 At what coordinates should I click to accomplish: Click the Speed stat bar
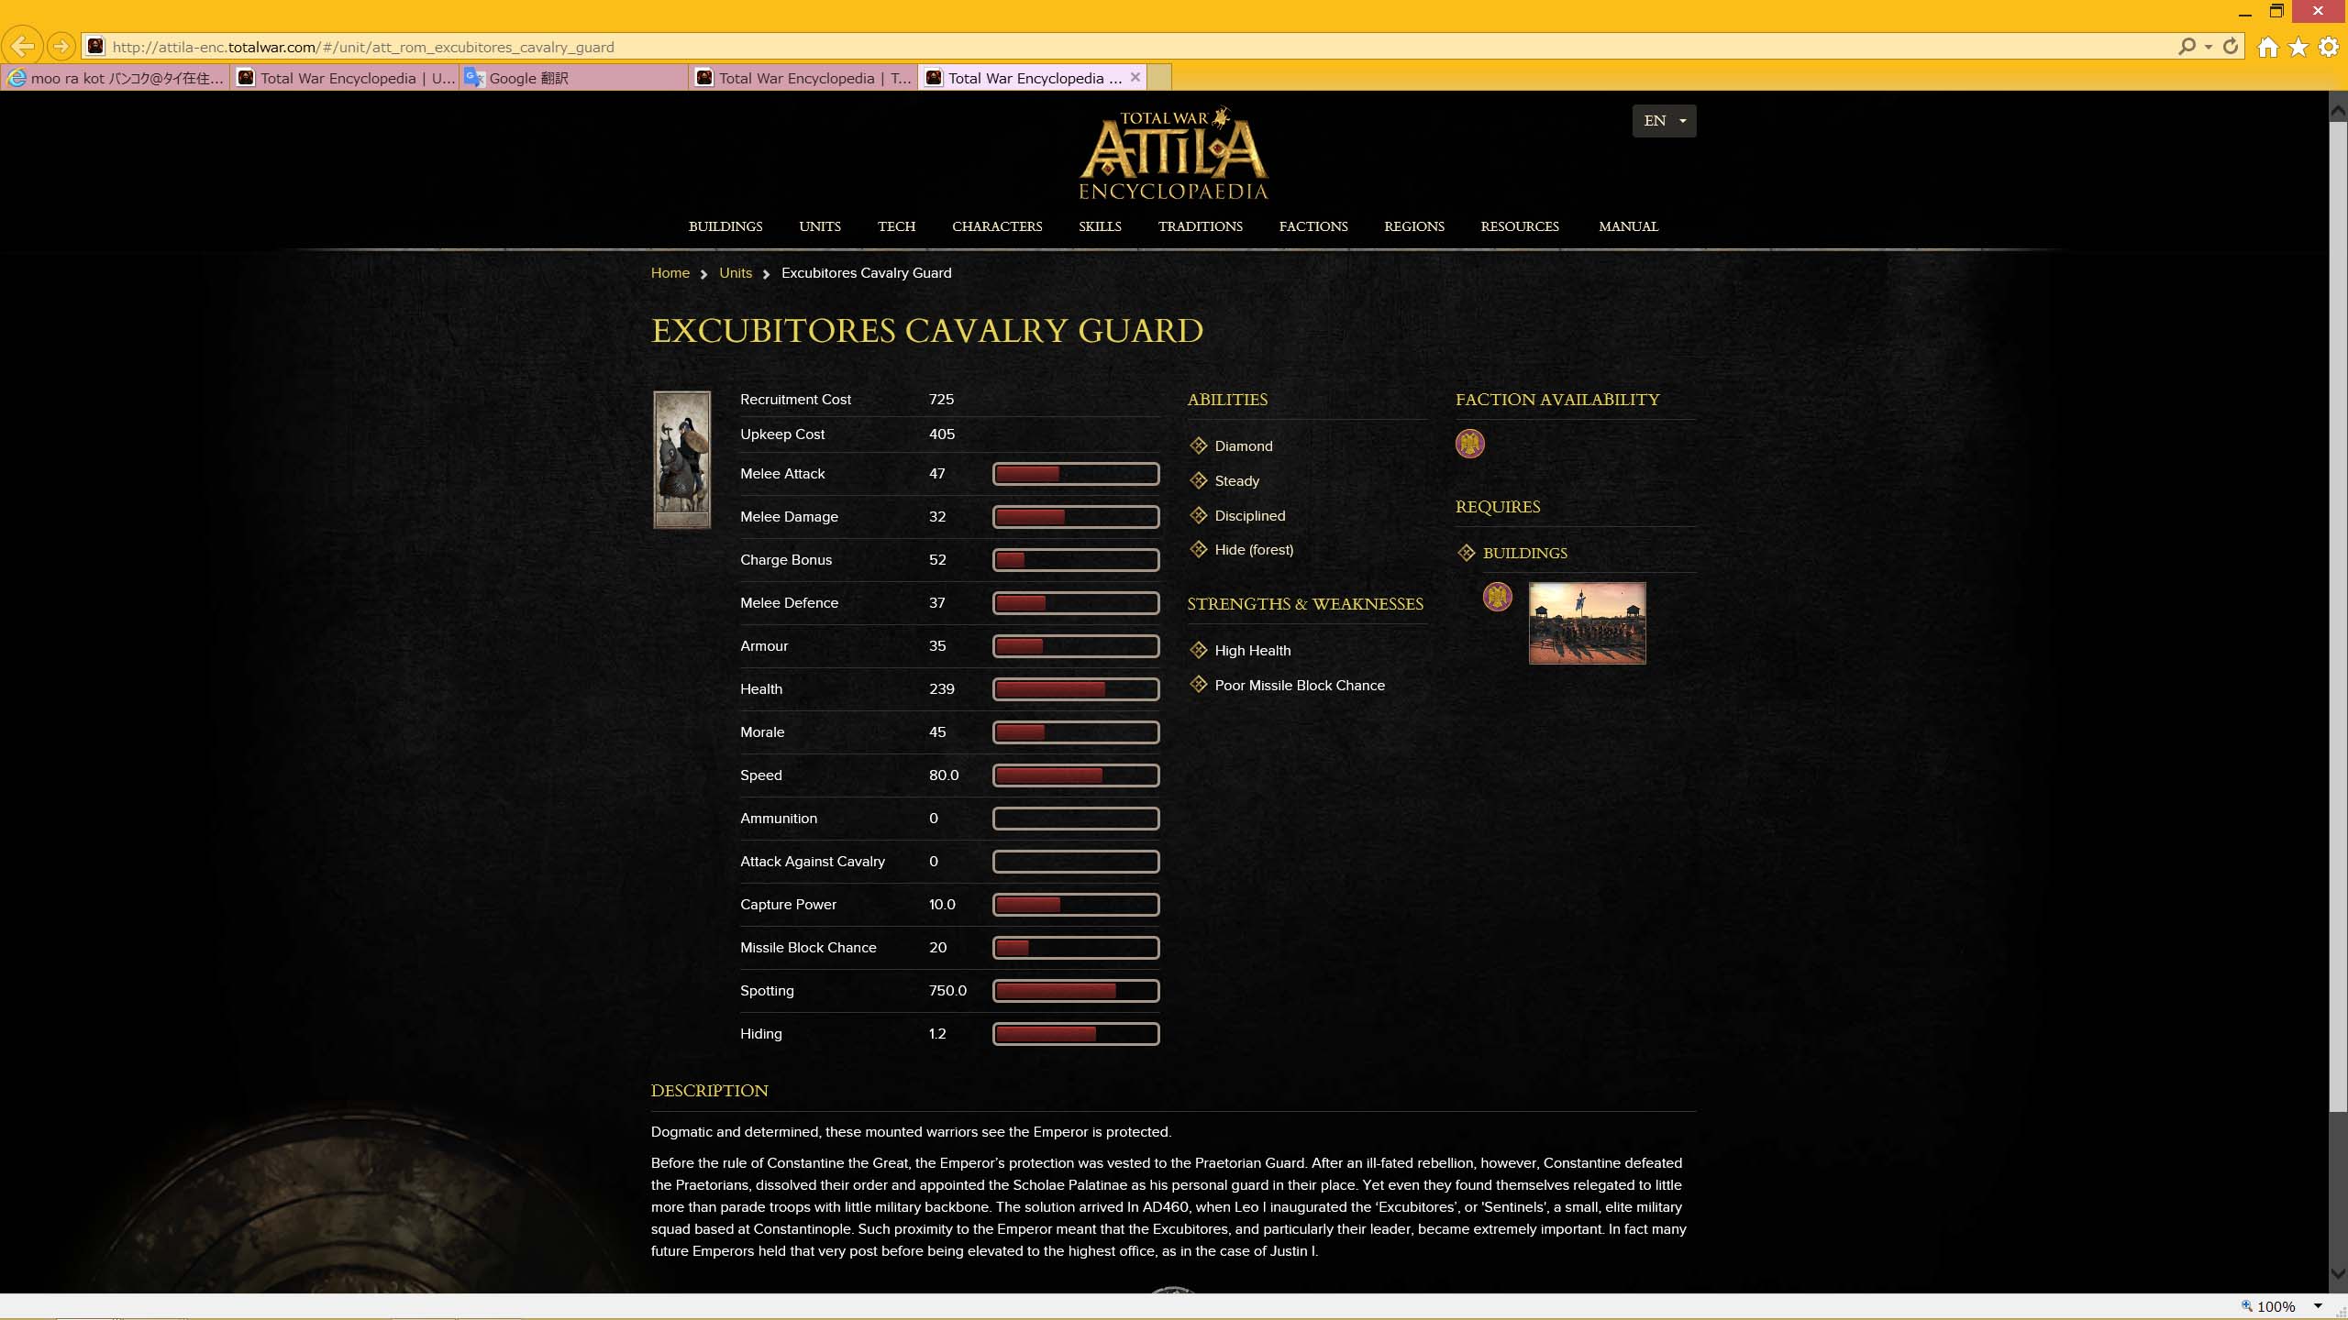click(x=1076, y=775)
